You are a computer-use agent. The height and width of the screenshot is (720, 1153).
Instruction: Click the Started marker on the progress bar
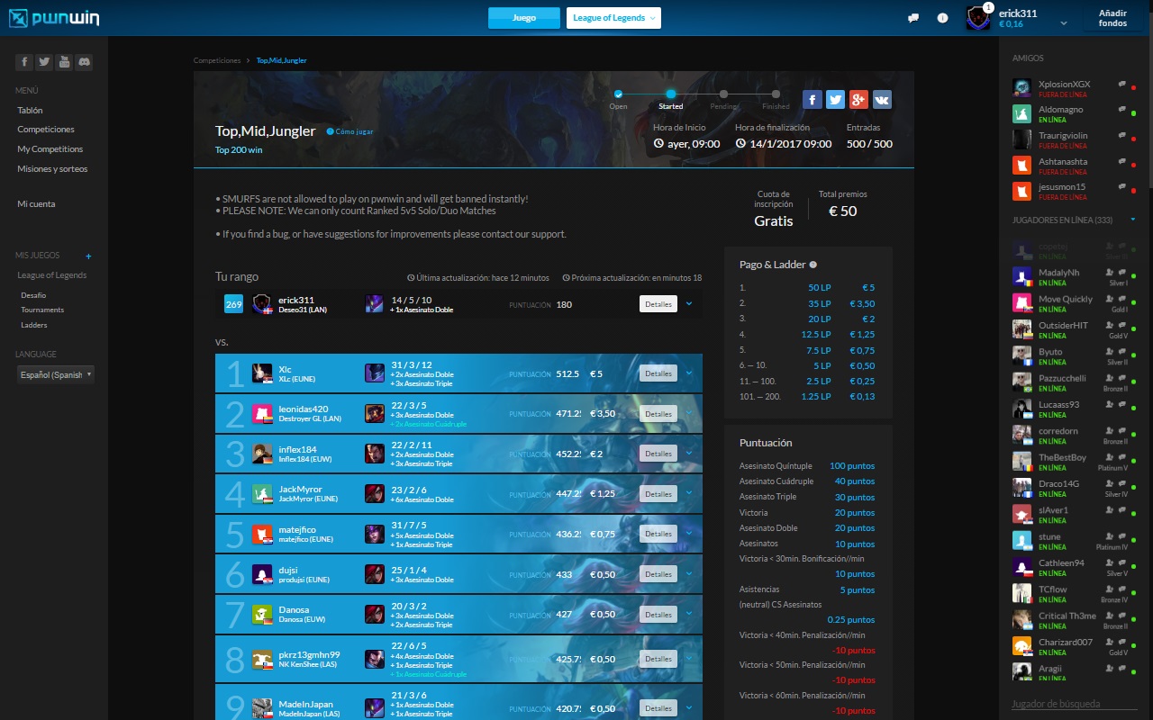(670, 94)
